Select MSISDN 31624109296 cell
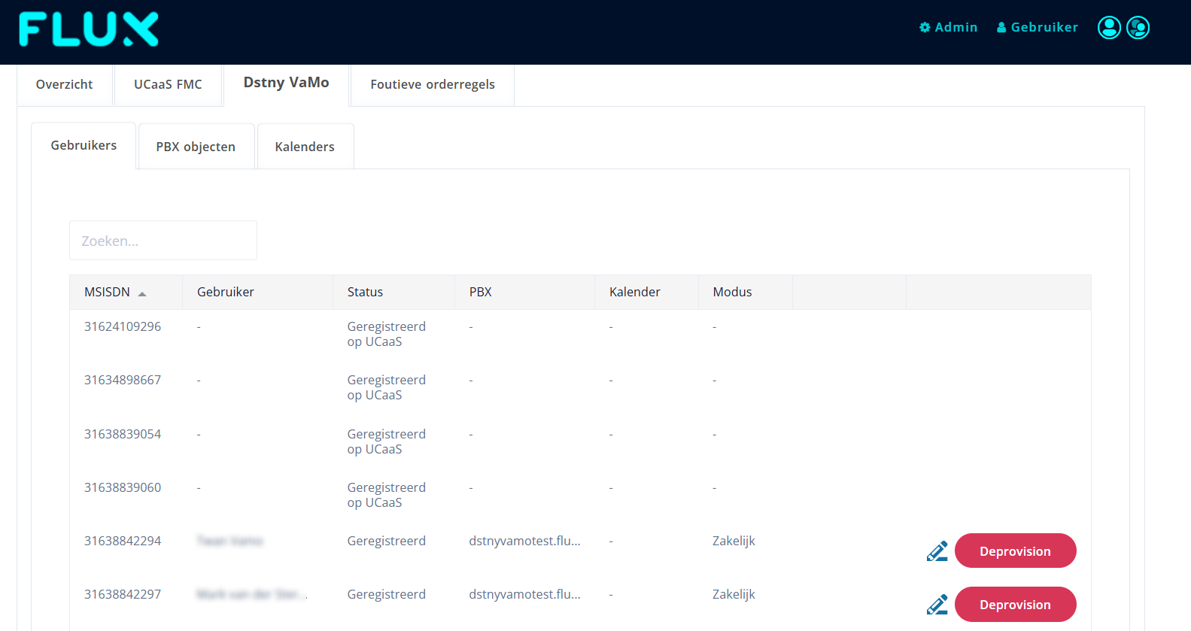 (x=123, y=326)
